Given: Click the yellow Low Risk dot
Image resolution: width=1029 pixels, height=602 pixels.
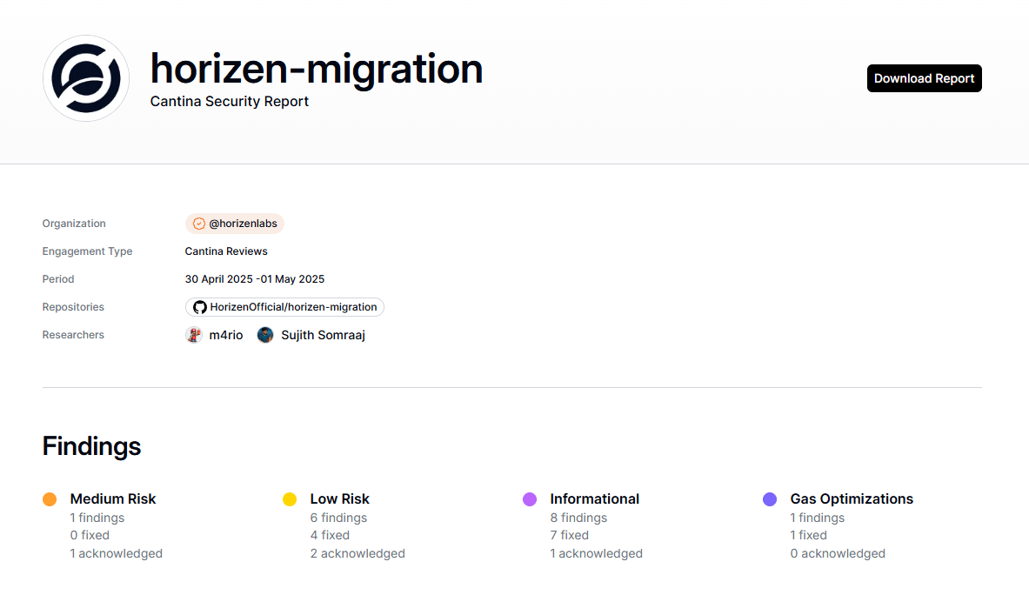Looking at the screenshot, I should [x=290, y=499].
